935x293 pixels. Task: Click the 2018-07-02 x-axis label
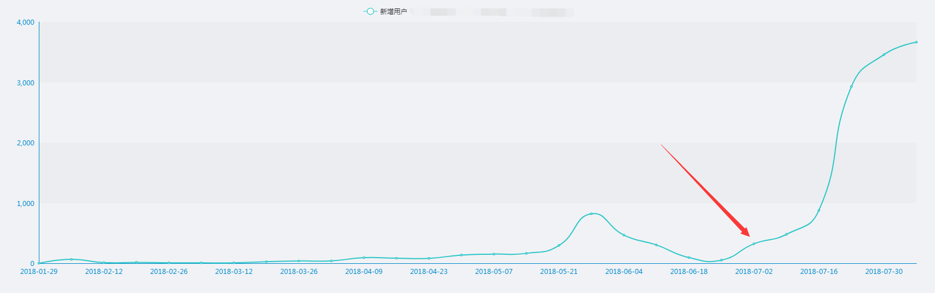tap(754, 272)
